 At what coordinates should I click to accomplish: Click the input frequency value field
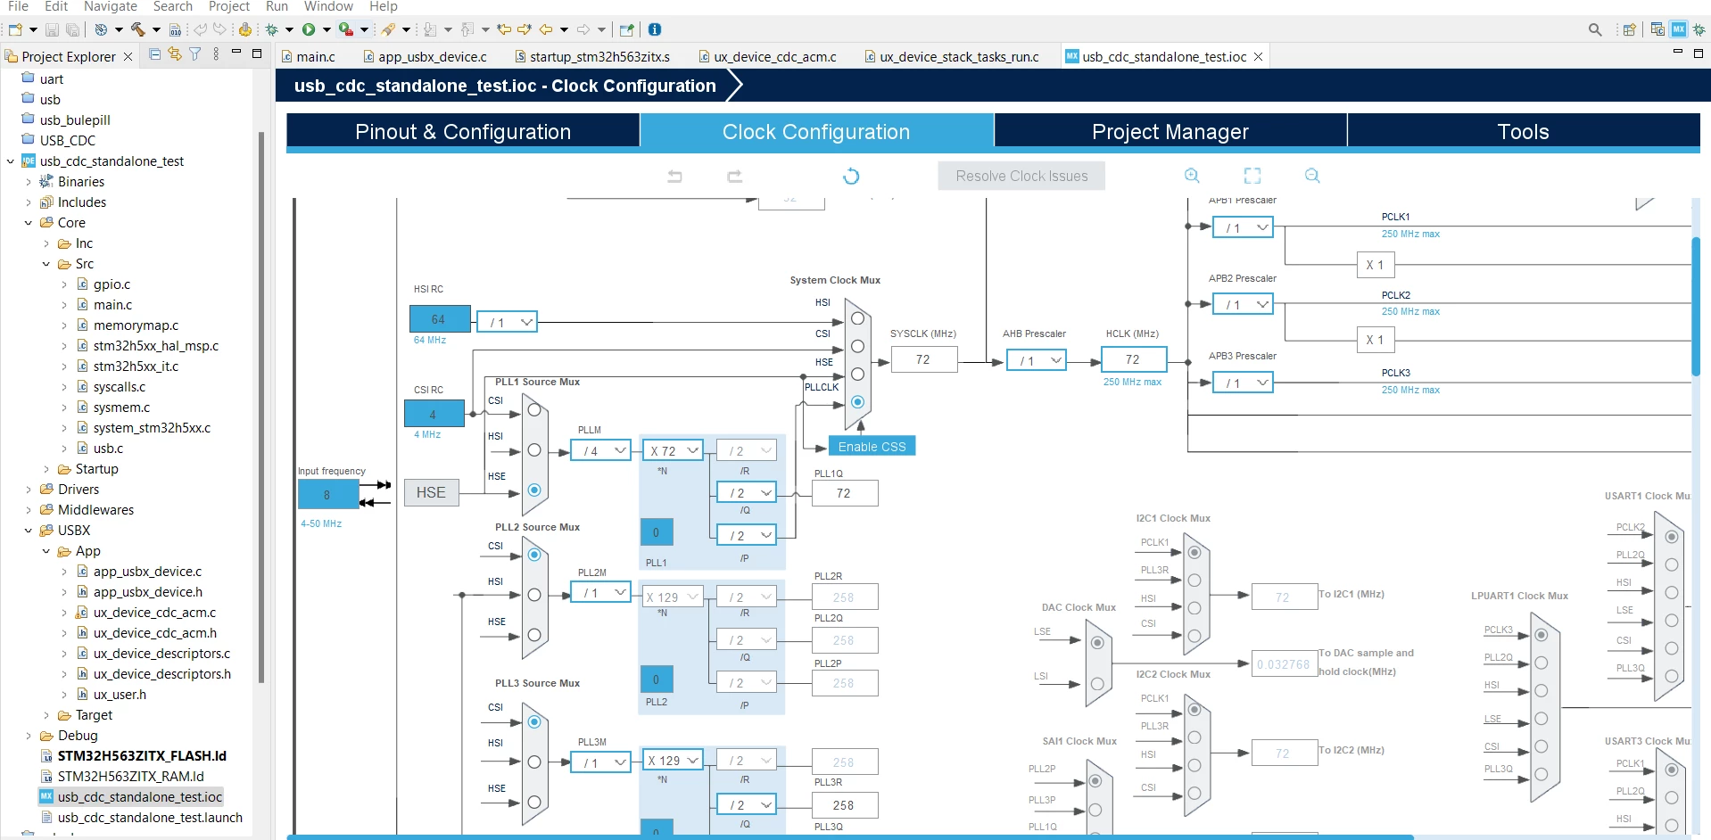327,494
